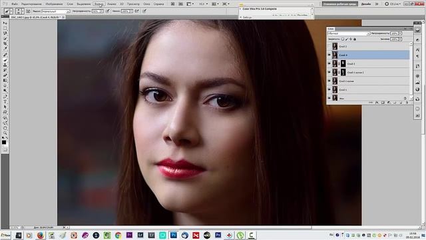
Task: Open the brush preset picker arrow
Action: (23, 11)
